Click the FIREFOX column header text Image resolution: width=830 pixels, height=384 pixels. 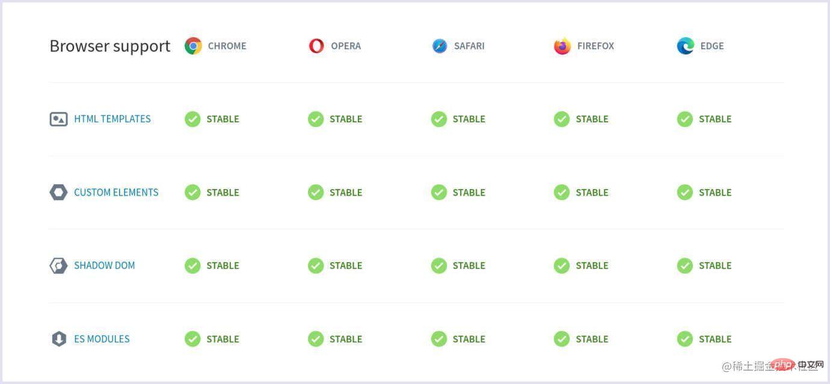(x=595, y=46)
